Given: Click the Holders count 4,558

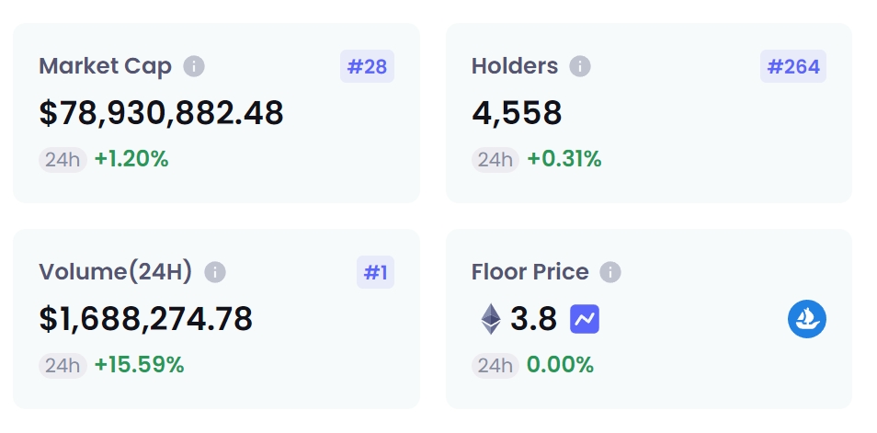Looking at the screenshot, I should [517, 113].
